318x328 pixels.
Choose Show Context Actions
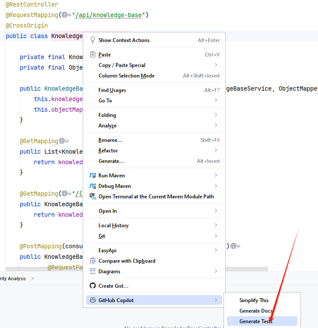point(154,40)
